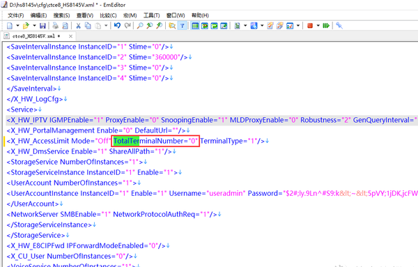Open the 窗口(W) menu
Viewport: 418px width, 267px height.
pyautogui.click(x=176, y=15)
